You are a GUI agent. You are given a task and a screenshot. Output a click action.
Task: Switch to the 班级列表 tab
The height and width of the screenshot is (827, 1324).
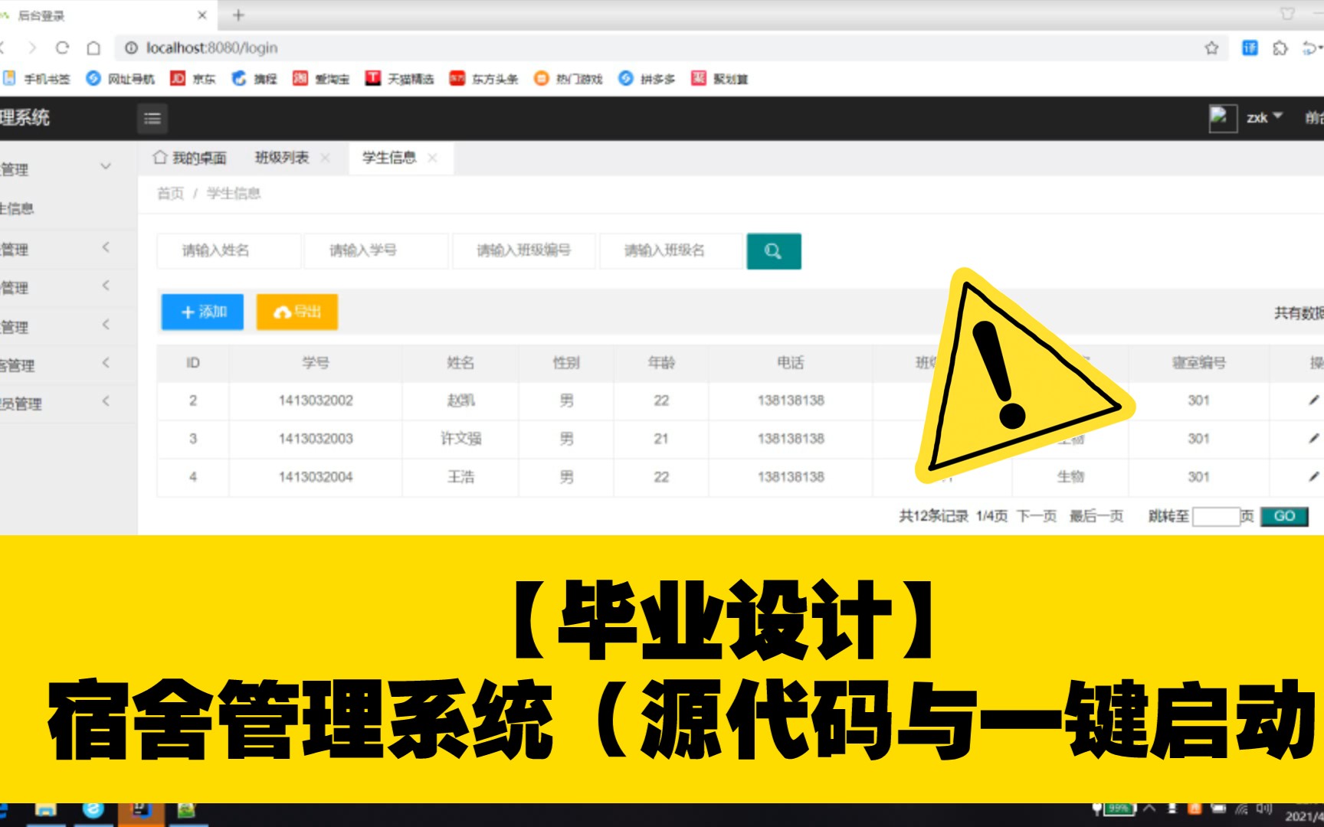tap(282, 158)
